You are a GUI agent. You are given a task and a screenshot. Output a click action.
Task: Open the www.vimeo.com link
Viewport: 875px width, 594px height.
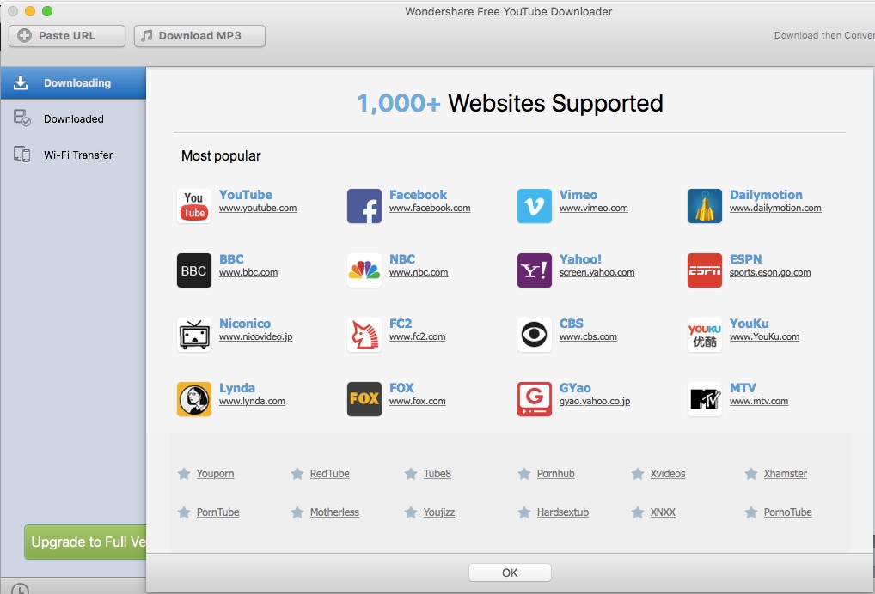[x=594, y=208]
